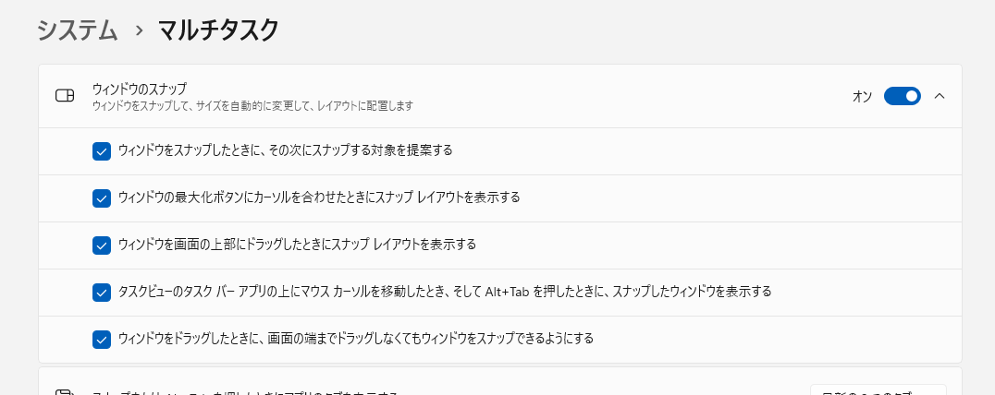Click the snap description text under ウィンドウのスナップ
Viewport: 995px width, 395px height.
[x=252, y=106]
